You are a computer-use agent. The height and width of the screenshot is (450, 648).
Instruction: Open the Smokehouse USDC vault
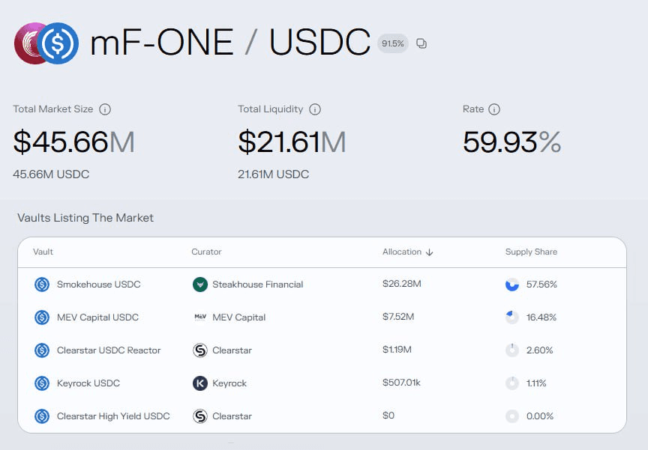coord(98,285)
